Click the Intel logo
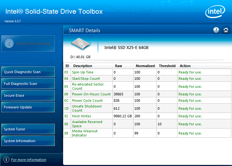 click(215, 11)
